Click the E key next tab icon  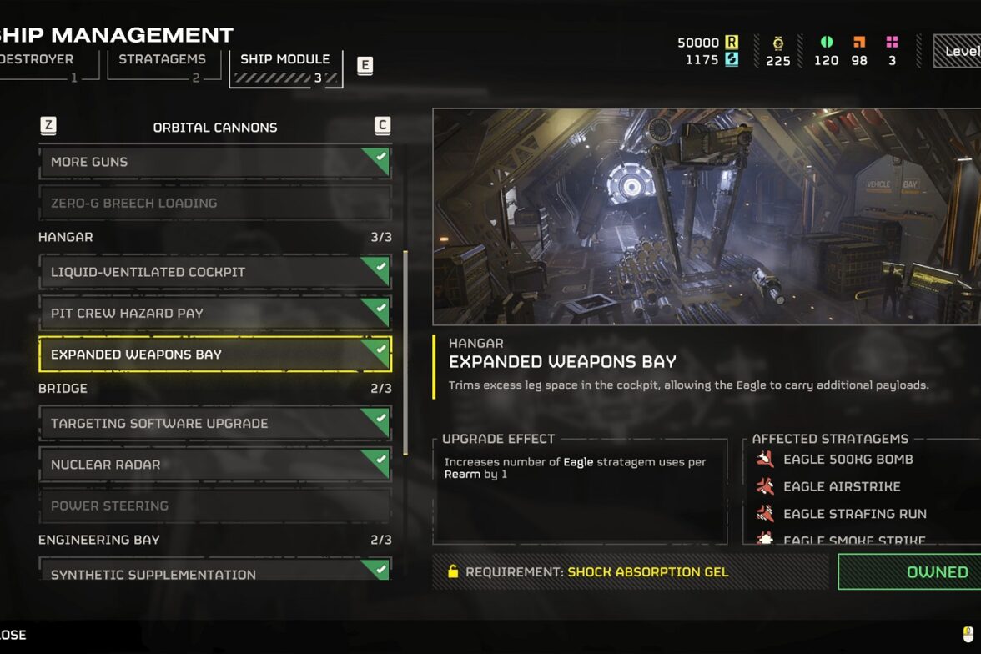365,65
